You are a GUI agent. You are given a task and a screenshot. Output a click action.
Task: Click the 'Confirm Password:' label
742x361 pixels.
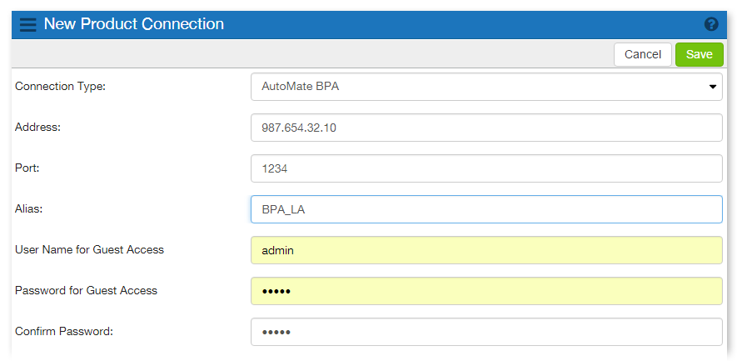tap(63, 331)
